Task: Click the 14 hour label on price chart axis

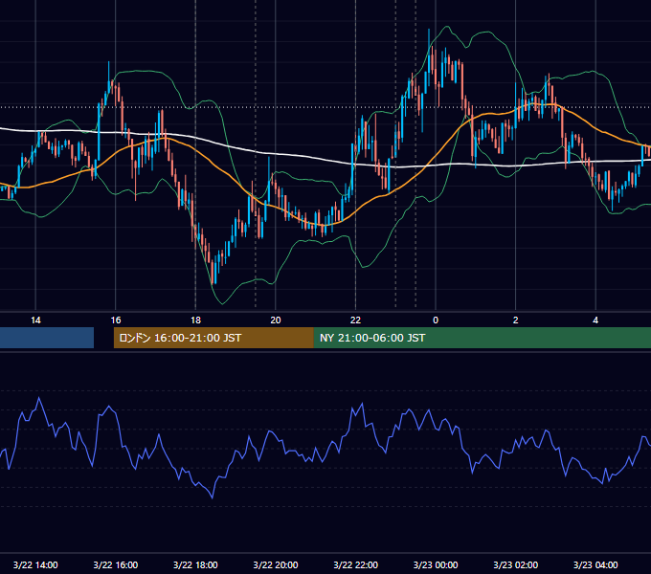Action: (35, 320)
